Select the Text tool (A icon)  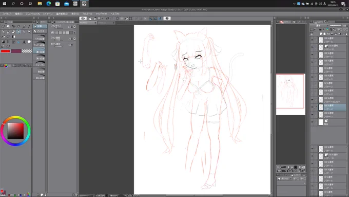24,42
